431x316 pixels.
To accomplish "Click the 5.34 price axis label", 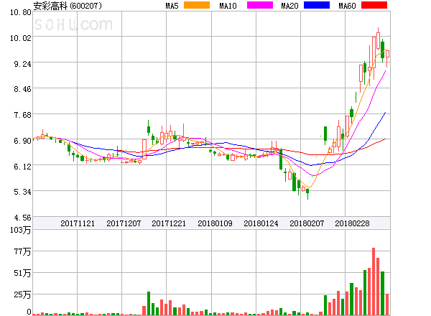I will 22,192.
